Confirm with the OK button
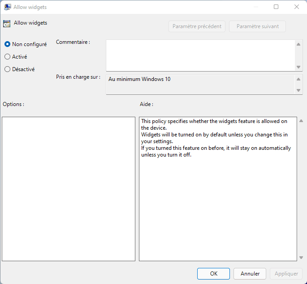The image size is (307, 284). (213, 274)
